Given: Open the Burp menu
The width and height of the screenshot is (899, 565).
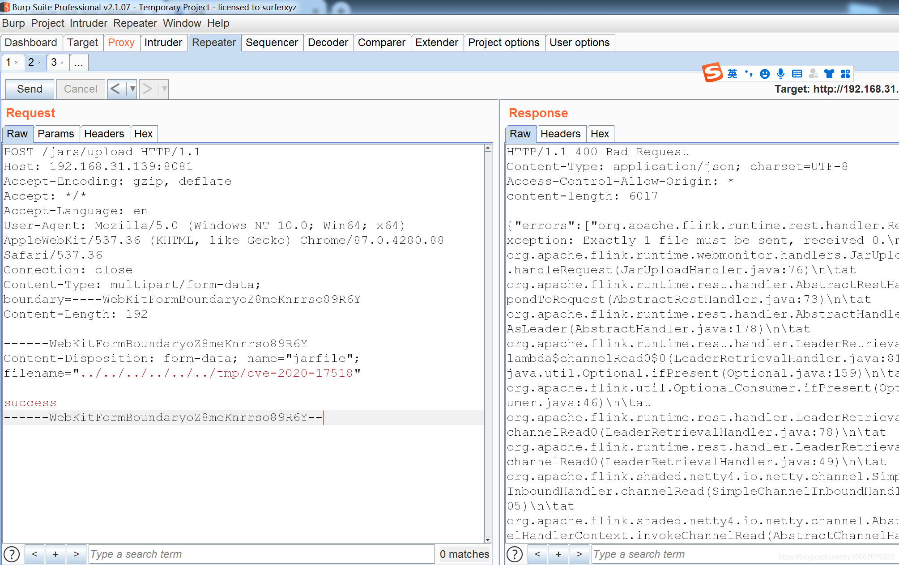Looking at the screenshot, I should (13, 23).
